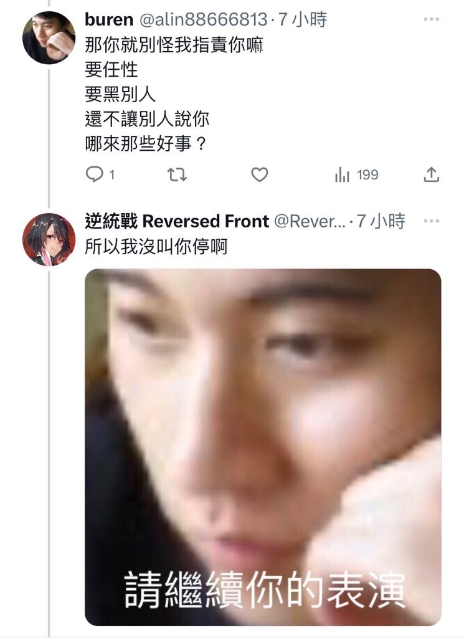Open more options on buren's tweet
Screen dimensions: 464x638
432,19
